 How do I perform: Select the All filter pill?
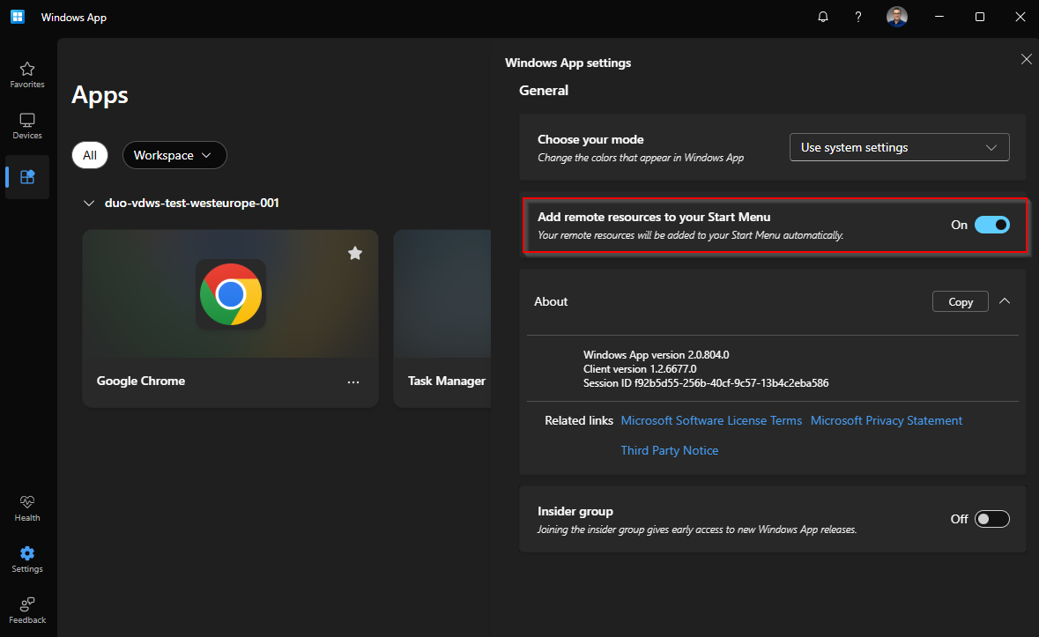click(x=90, y=155)
